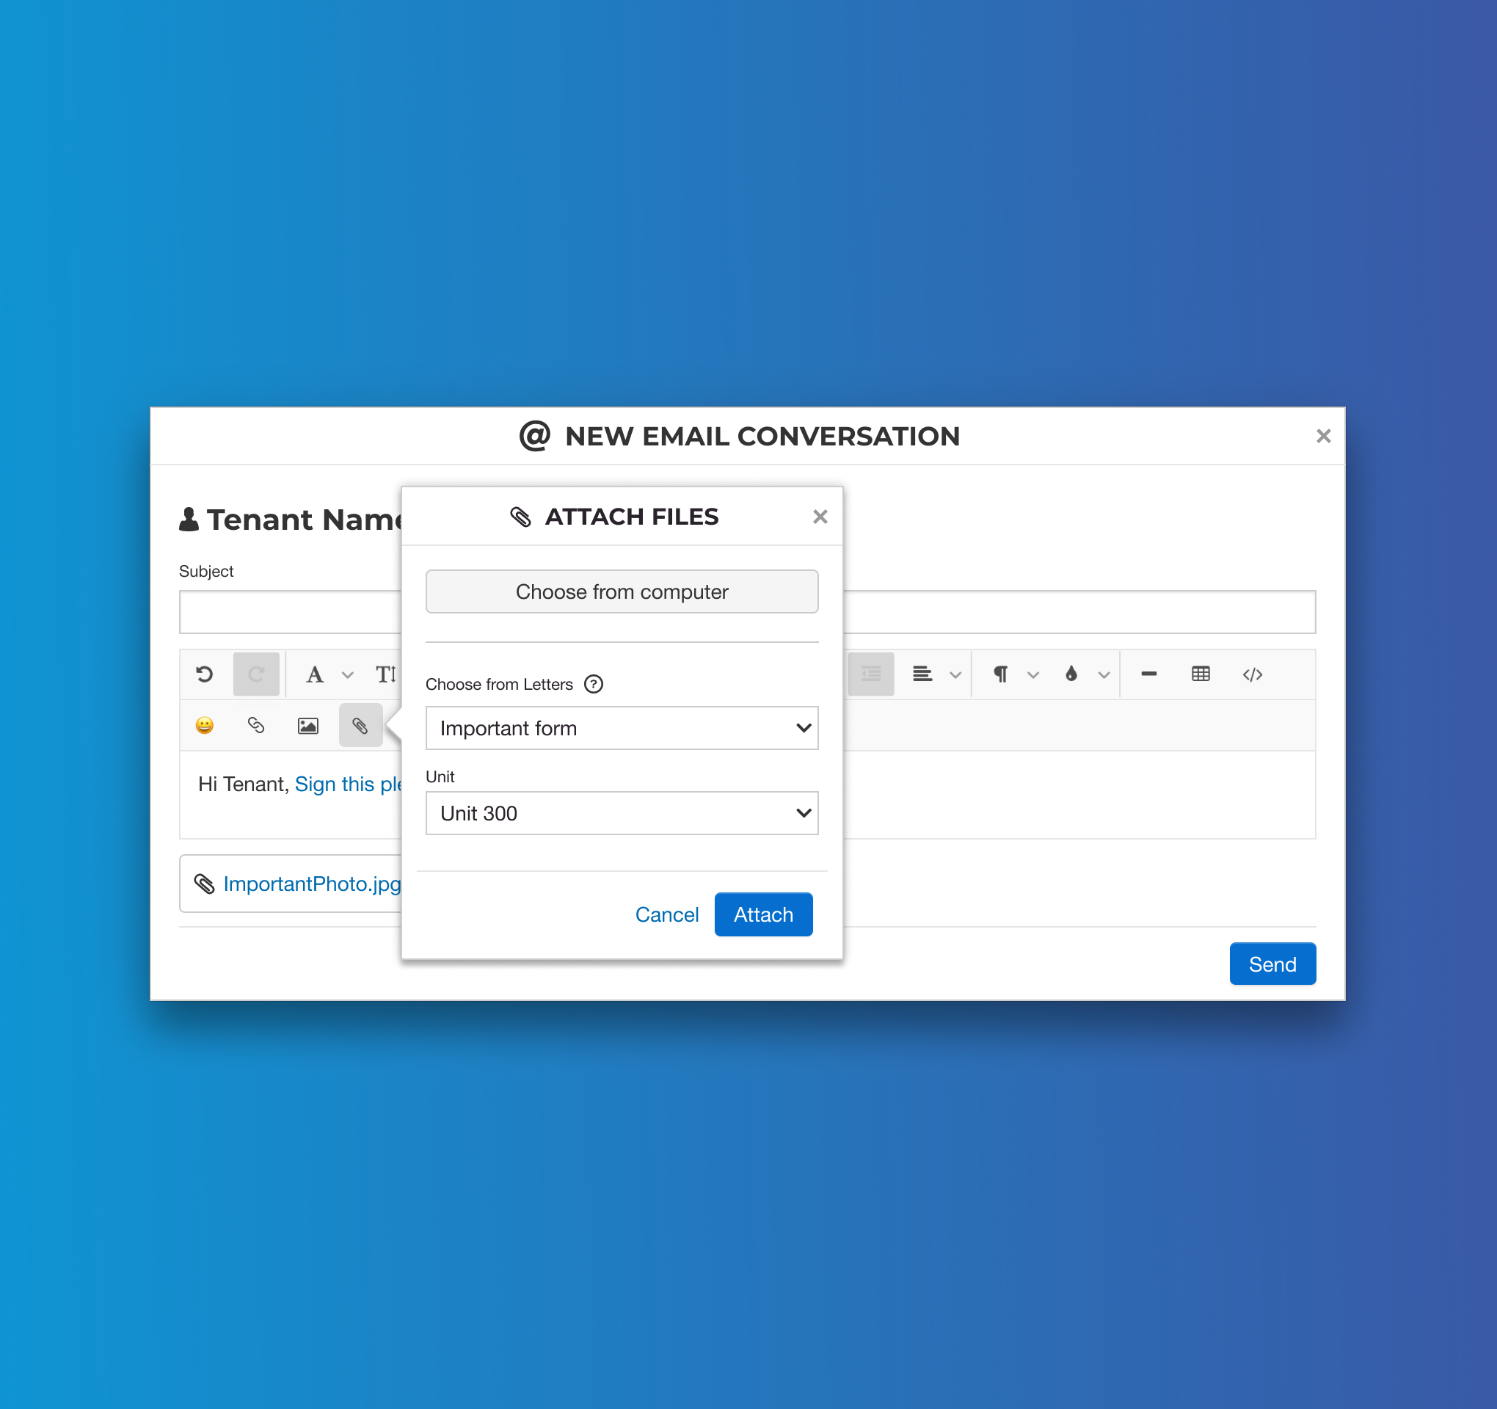Expand the Important form dropdown

pyautogui.click(x=622, y=727)
